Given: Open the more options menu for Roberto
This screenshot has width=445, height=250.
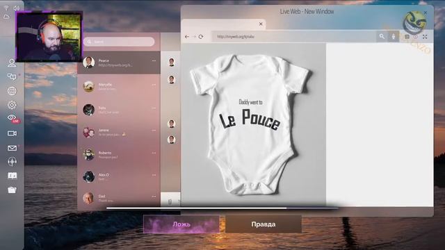Looking at the screenshot, I should click(x=154, y=153).
